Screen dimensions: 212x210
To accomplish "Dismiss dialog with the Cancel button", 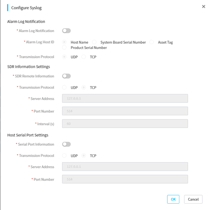I will [193, 199].
